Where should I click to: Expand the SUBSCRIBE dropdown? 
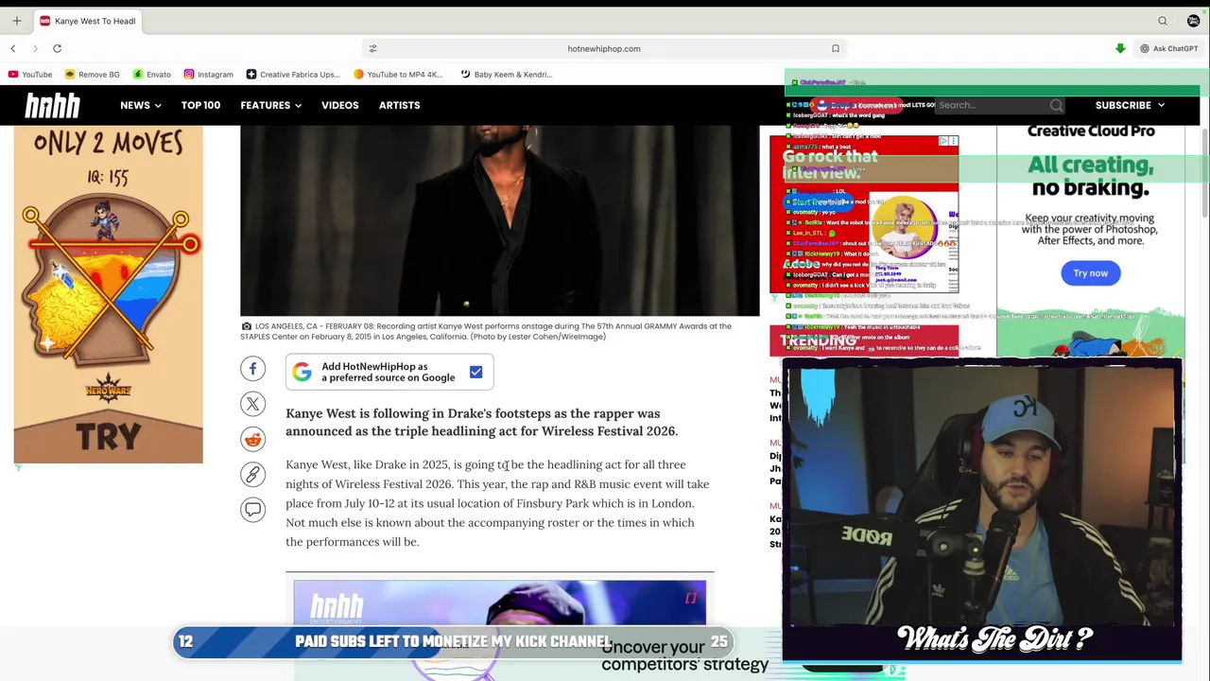coord(1130,105)
